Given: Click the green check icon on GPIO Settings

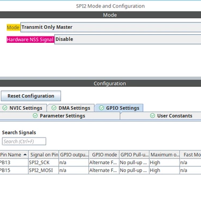Looking at the screenshot, I should pyautogui.click(x=101, y=108).
